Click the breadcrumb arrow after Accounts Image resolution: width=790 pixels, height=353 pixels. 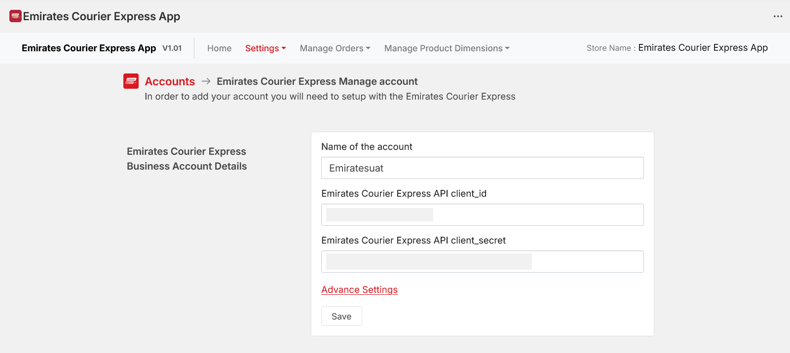[206, 81]
